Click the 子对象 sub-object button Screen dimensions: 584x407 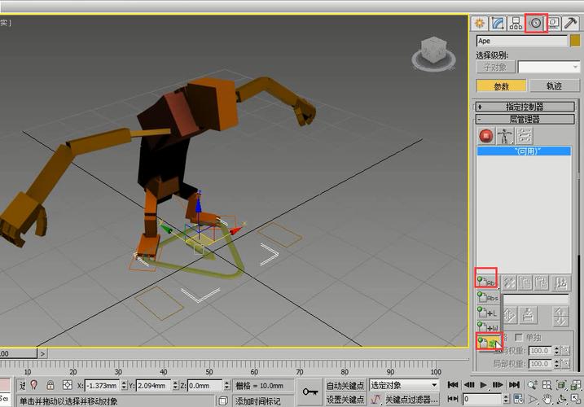pyautogui.click(x=495, y=68)
